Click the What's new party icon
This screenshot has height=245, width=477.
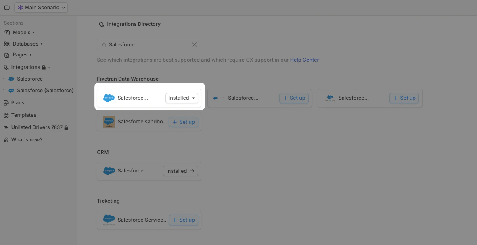(6, 140)
